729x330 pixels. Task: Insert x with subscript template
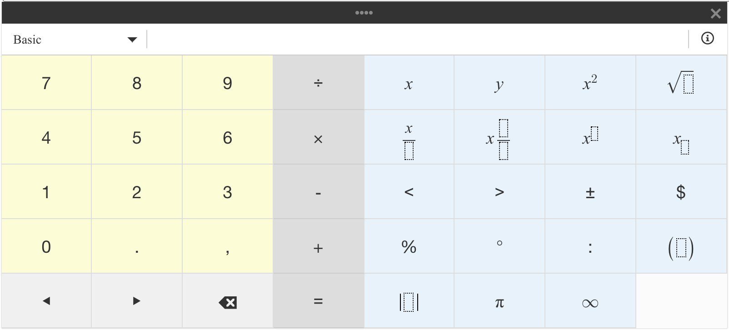pyautogui.click(x=681, y=137)
